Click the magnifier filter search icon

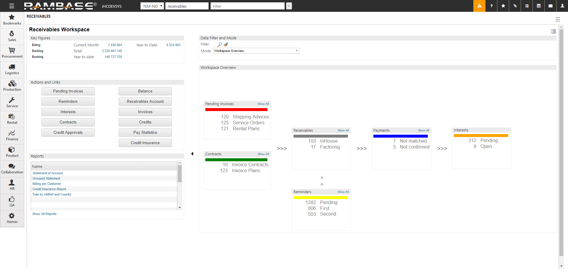(x=220, y=45)
